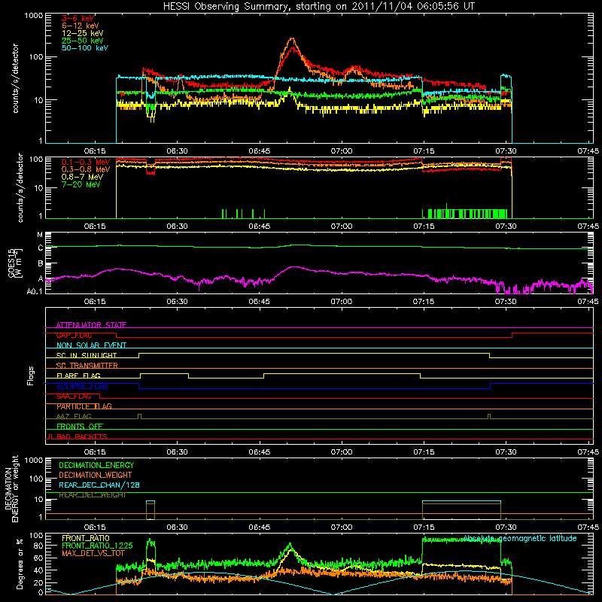Select the green FRONT_RATIO_1225 legend label

click(97, 546)
